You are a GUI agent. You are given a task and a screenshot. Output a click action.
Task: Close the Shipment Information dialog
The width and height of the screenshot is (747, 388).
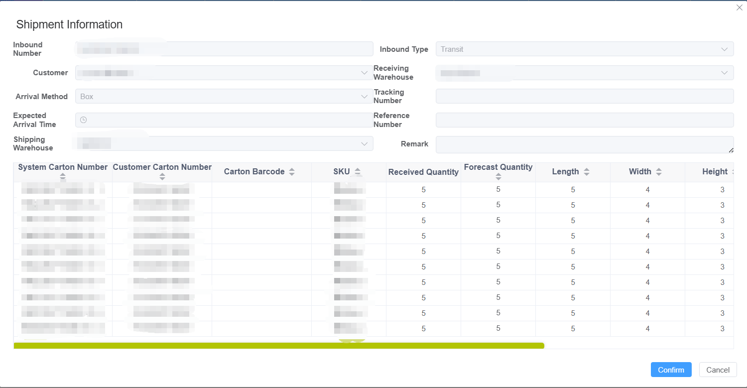[x=739, y=7]
